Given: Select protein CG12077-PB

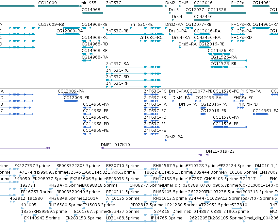Looking at the screenshot, I should (200, 91).
